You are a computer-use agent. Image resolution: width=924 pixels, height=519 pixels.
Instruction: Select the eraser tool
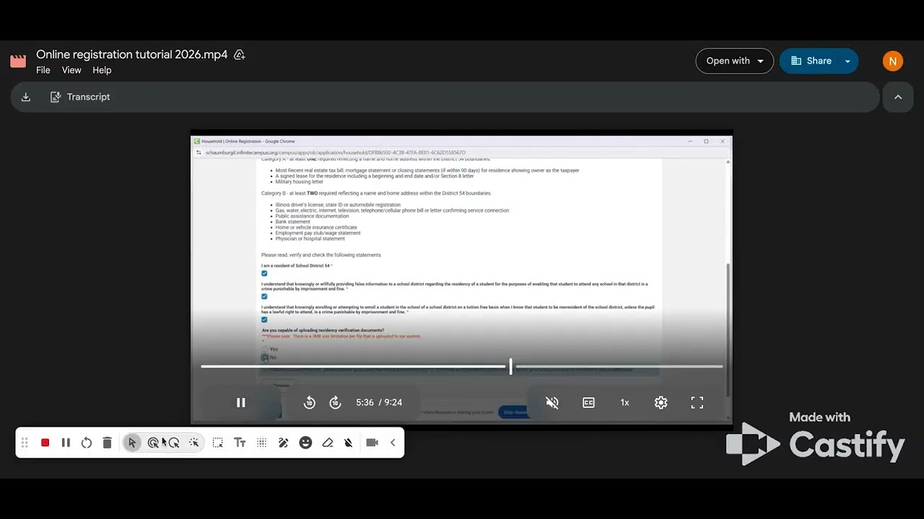pyautogui.click(x=328, y=443)
